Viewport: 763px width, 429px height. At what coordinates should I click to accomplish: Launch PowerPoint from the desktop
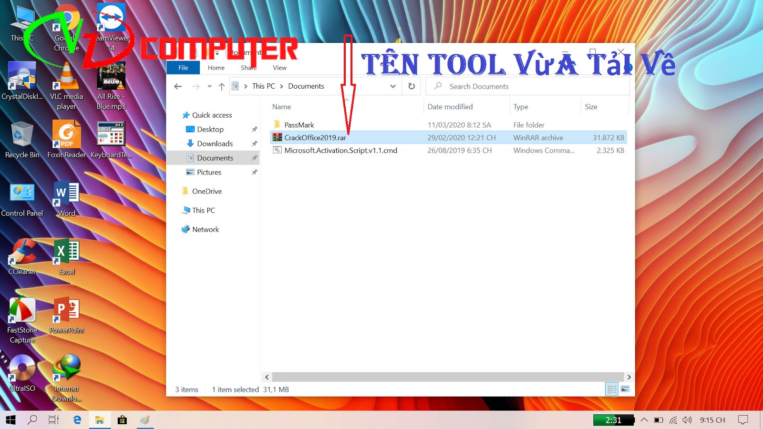pos(67,315)
